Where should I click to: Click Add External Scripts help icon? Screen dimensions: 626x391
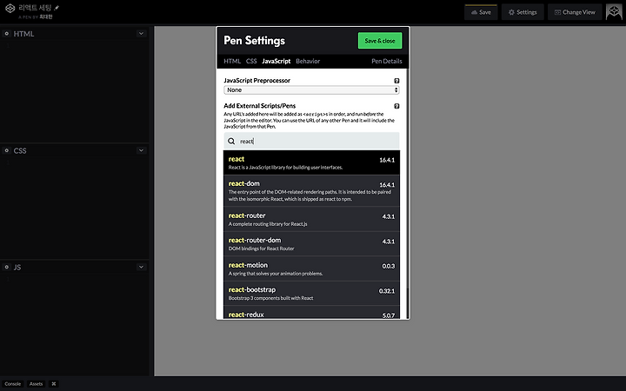point(396,106)
